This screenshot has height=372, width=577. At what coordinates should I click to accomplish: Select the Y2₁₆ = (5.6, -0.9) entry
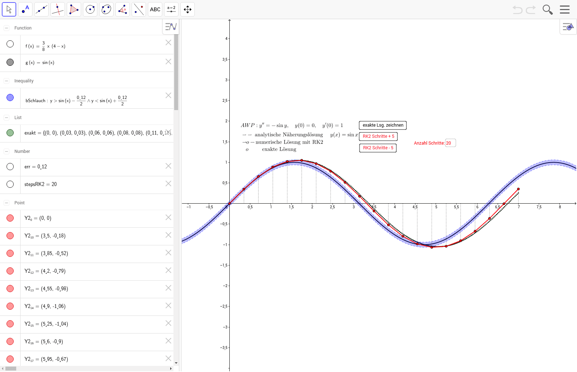tap(44, 341)
